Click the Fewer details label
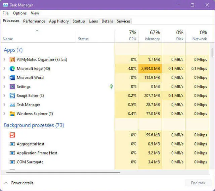Image resolution: width=215 pixels, height=191 pixels. point(22,183)
